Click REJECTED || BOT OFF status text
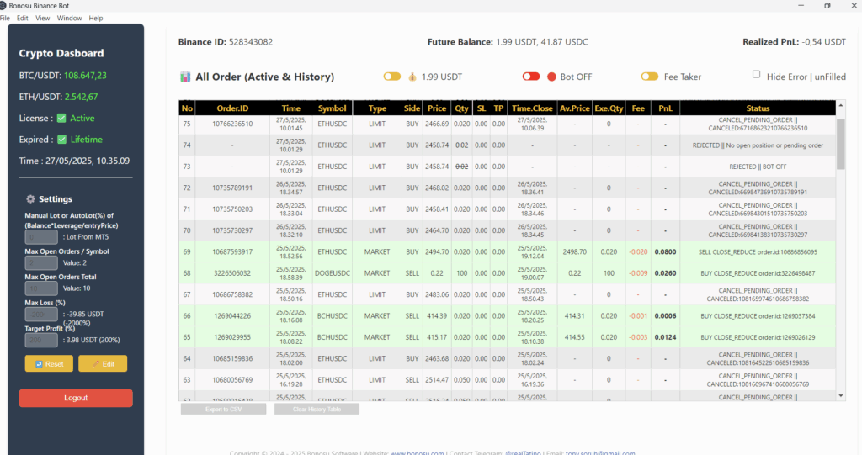This screenshot has height=455, width=862. [758, 167]
